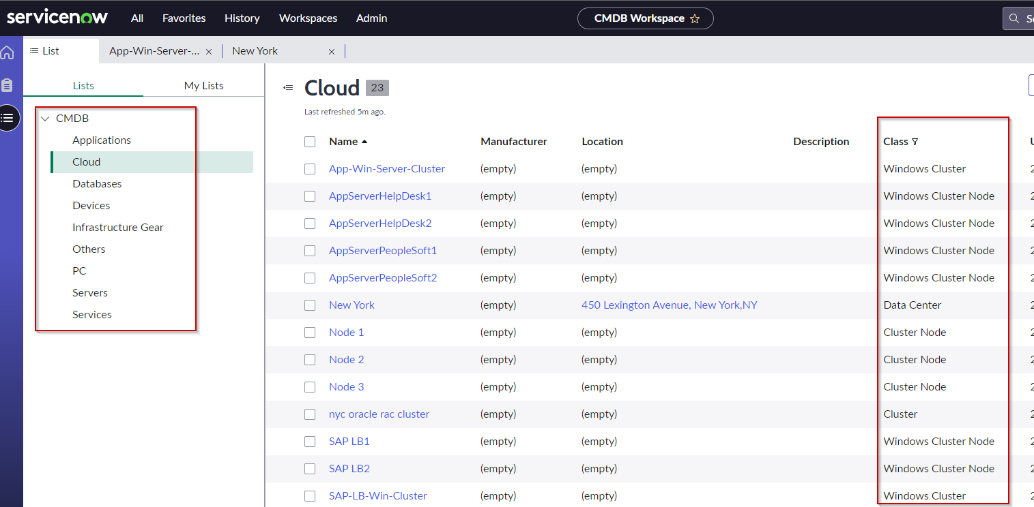Viewport: 1034px width, 507px height.
Task: Open the nyc oracle rac cluster link
Action: click(379, 414)
